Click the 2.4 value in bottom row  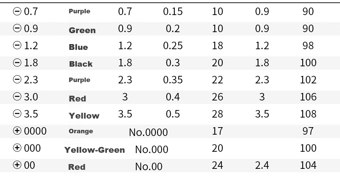262,165
